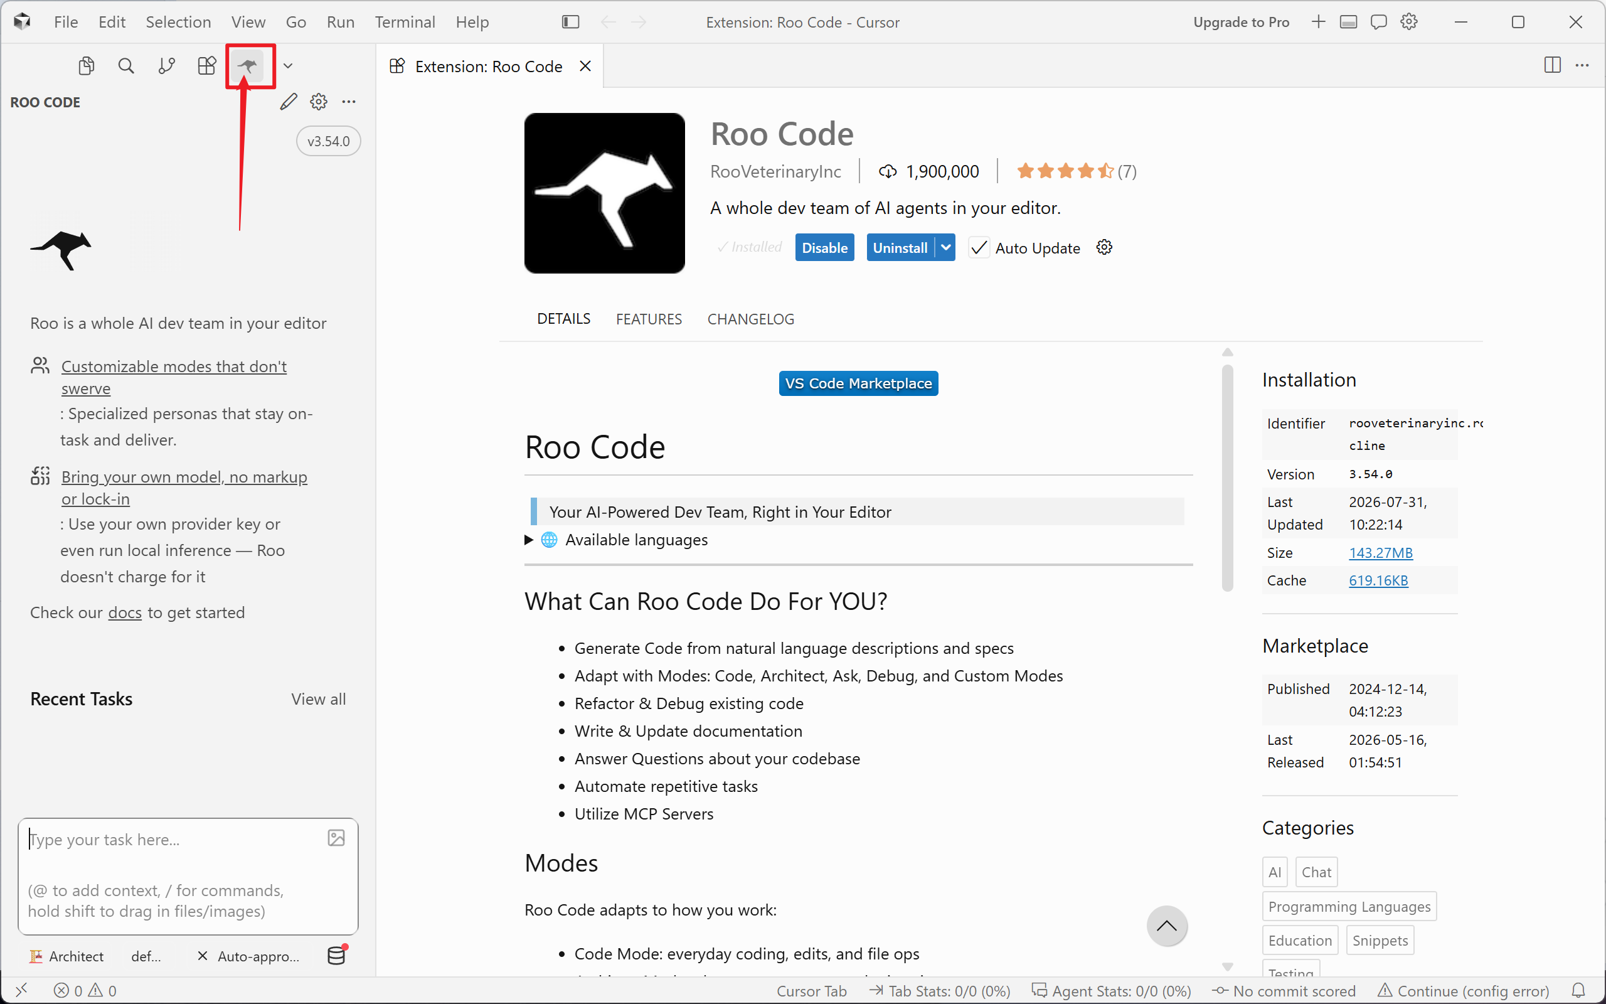The width and height of the screenshot is (1606, 1004).
Task: Open the VS Code Marketplace link
Action: 858,383
